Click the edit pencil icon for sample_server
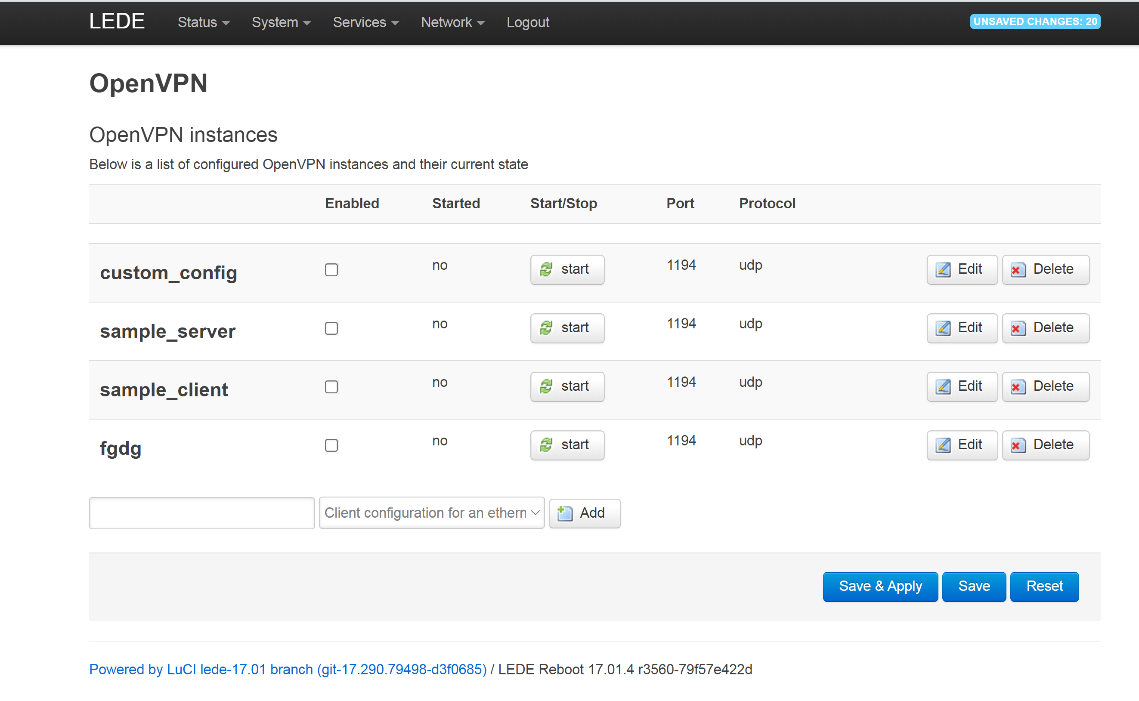 pos(943,328)
